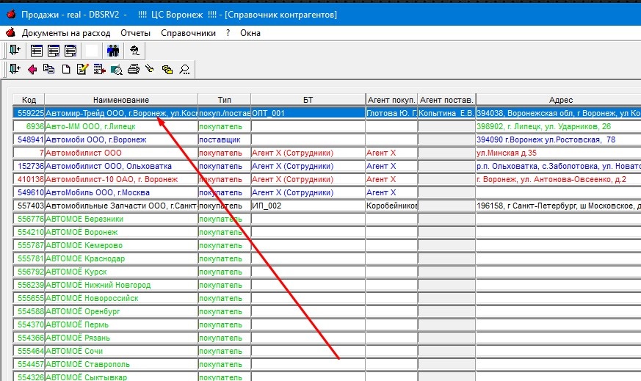Click the exit door icon in upper toolbar

tap(15, 50)
